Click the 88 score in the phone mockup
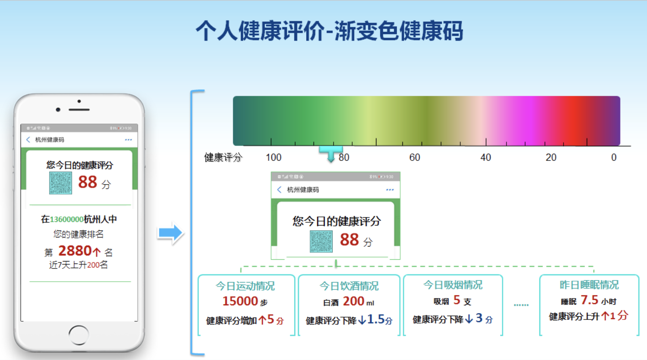 pos(88,182)
